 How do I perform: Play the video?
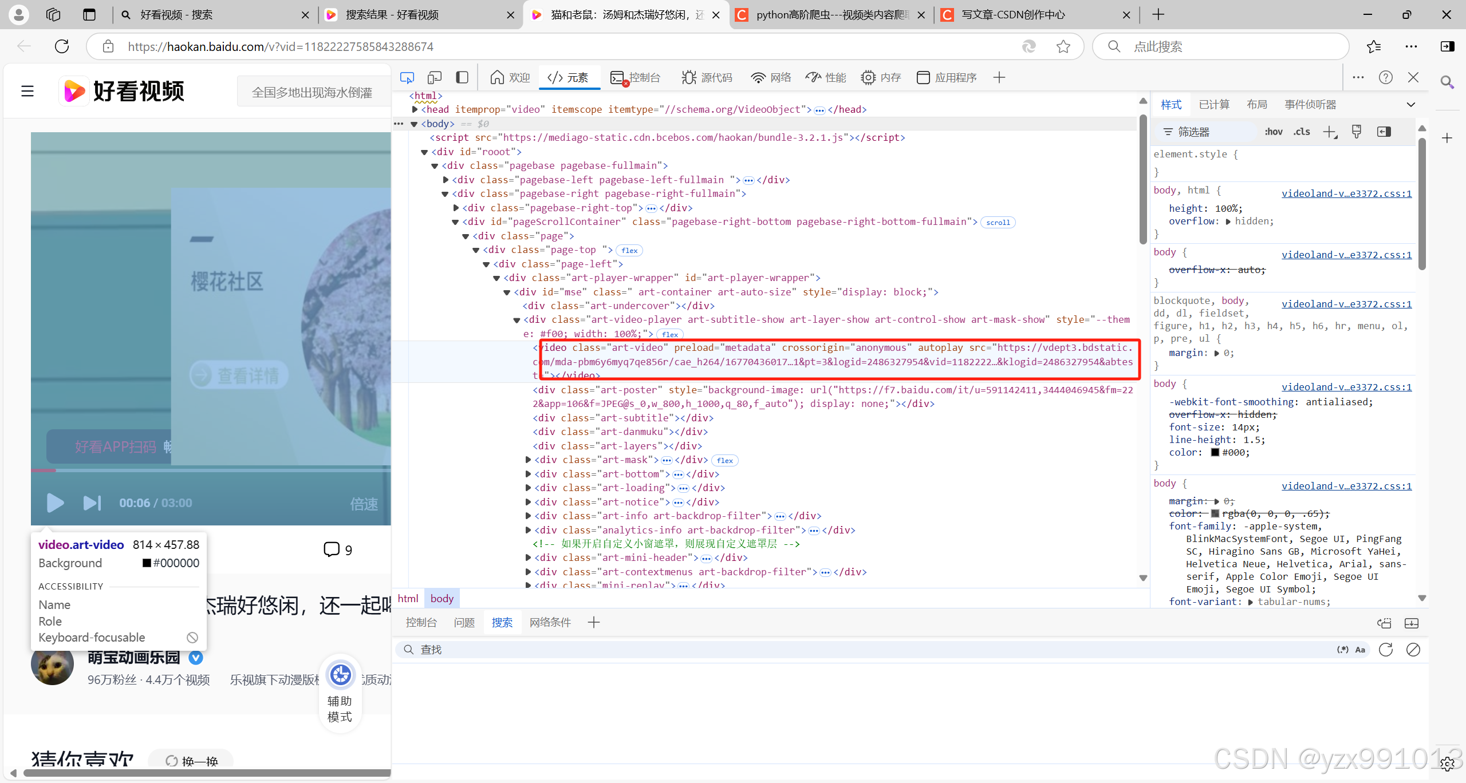55,503
